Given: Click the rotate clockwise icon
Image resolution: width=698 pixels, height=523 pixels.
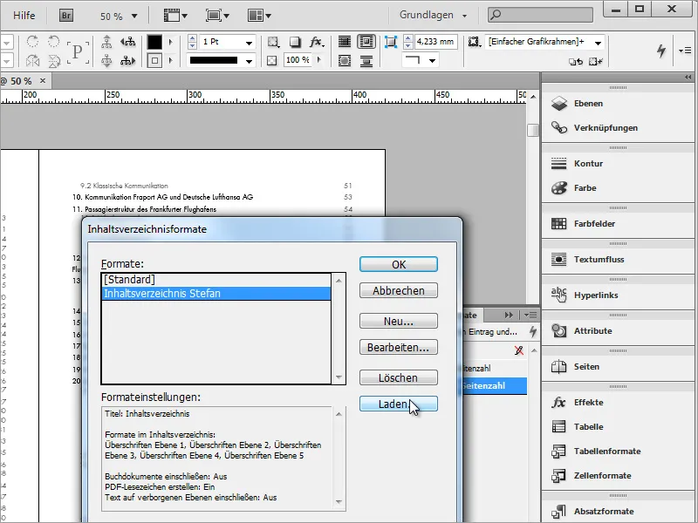Looking at the screenshot, I should coord(32,42).
